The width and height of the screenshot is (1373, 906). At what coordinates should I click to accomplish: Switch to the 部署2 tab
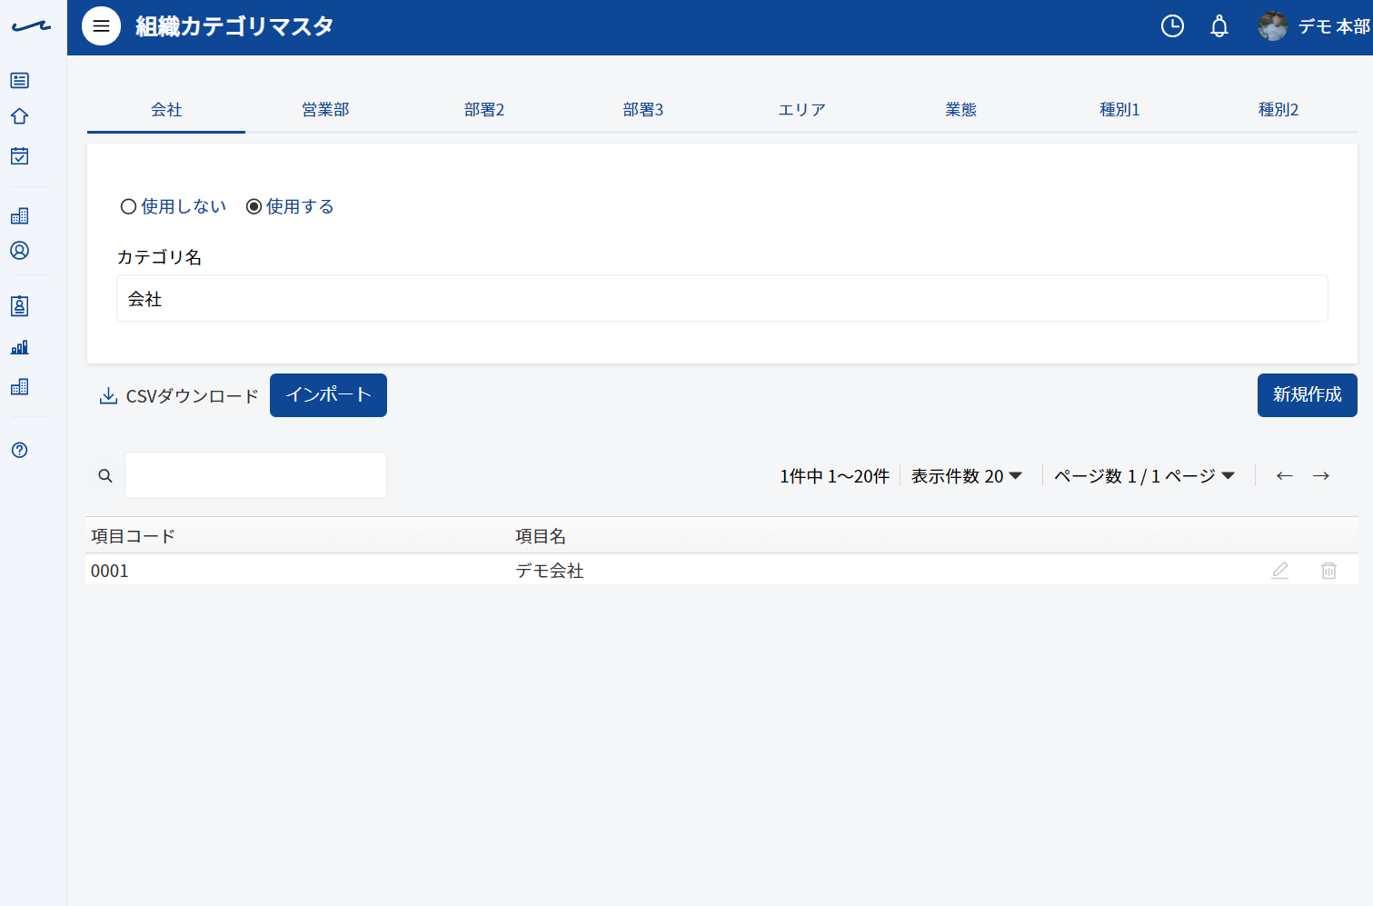(484, 109)
